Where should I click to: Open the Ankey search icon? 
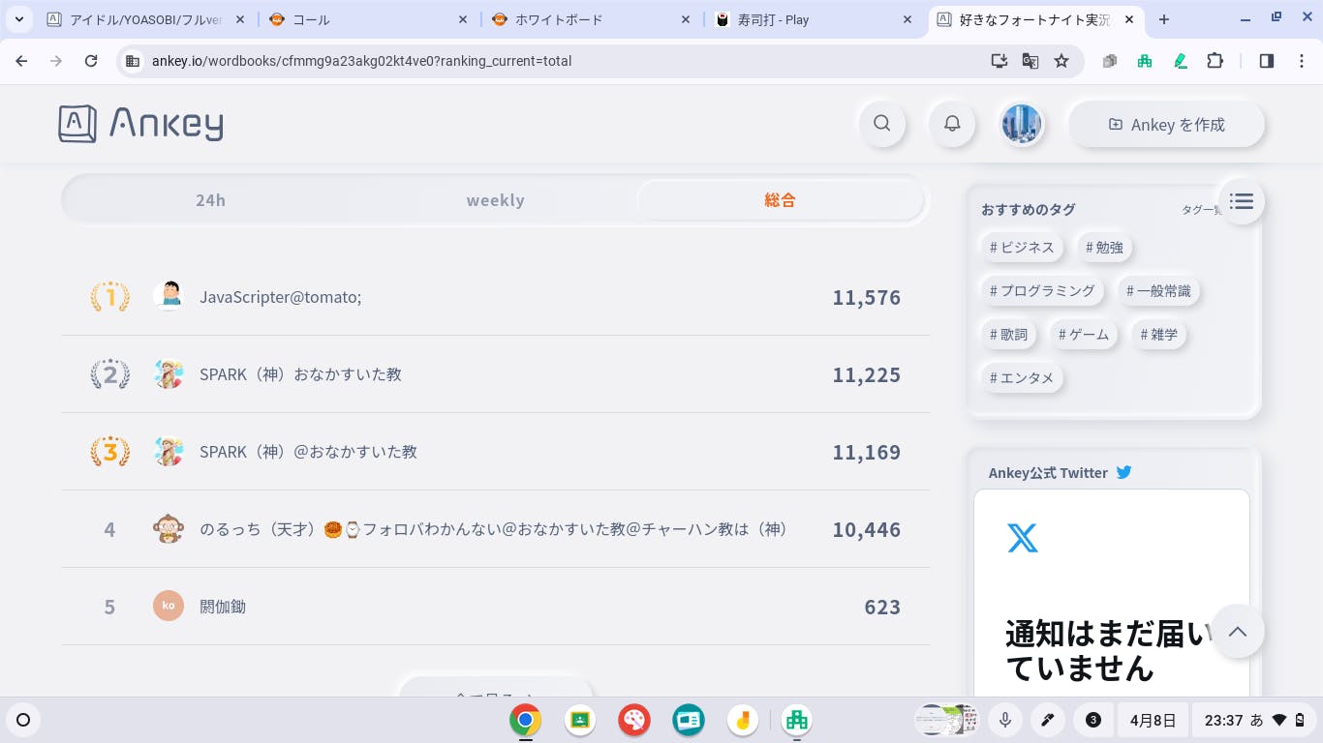pyautogui.click(x=881, y=124)
